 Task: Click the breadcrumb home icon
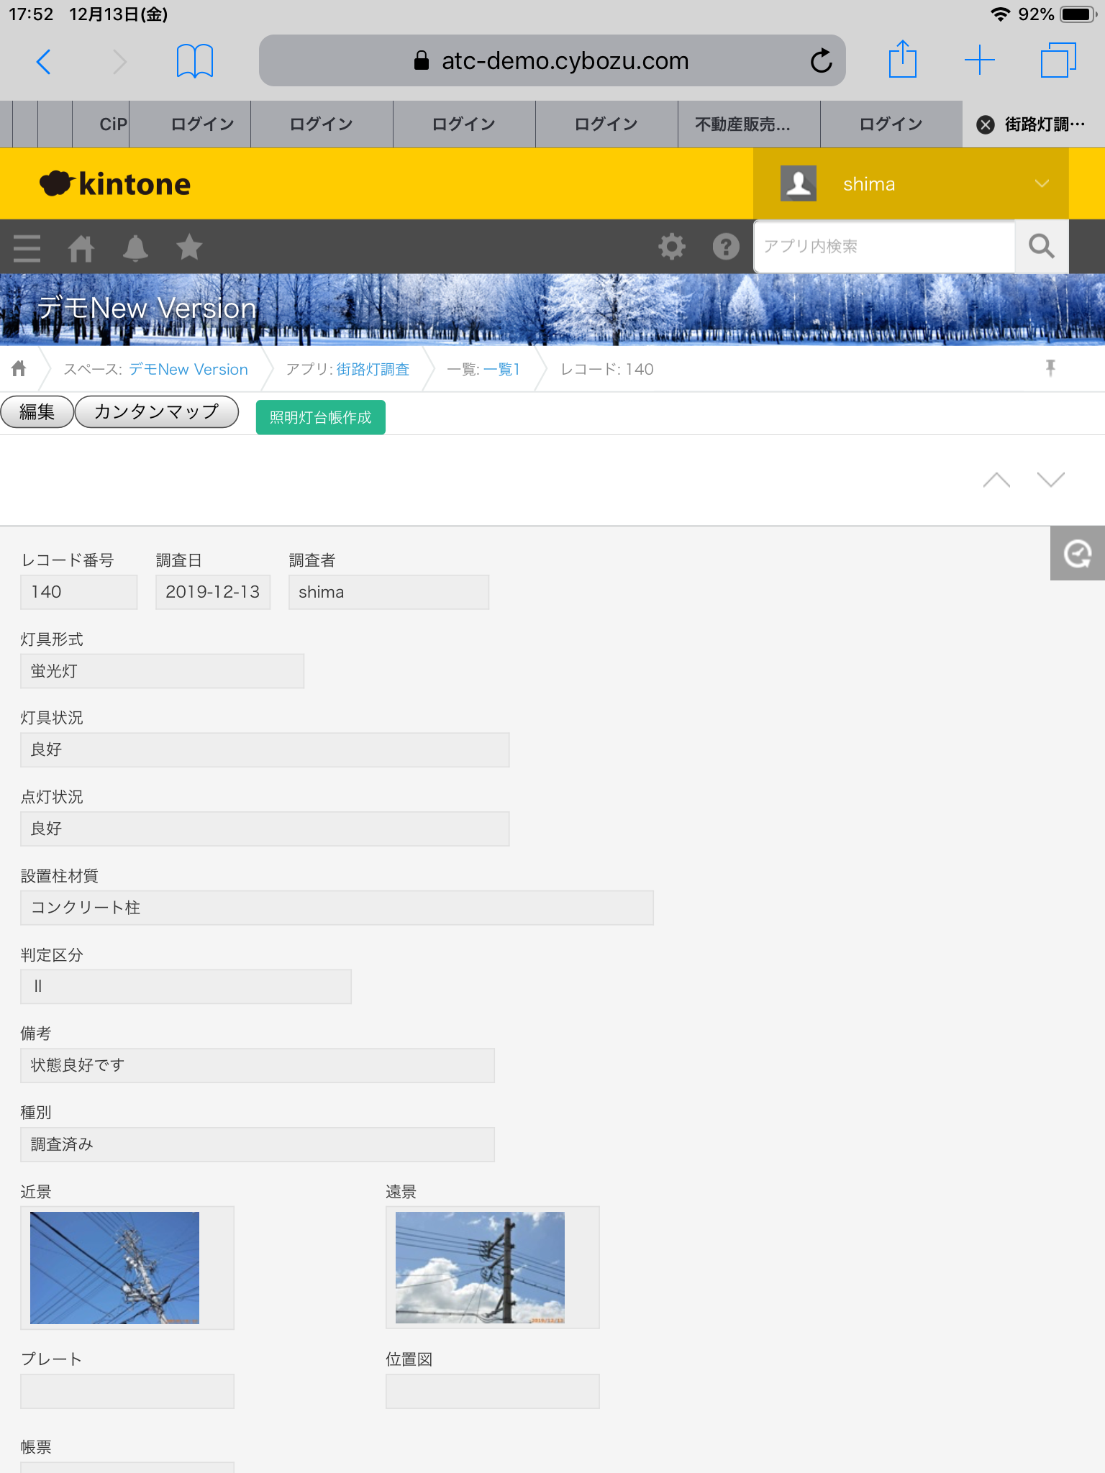19,369
